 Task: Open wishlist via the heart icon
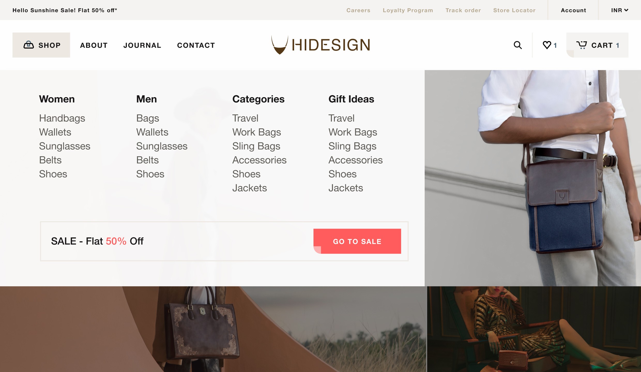(x=547, y=45)
